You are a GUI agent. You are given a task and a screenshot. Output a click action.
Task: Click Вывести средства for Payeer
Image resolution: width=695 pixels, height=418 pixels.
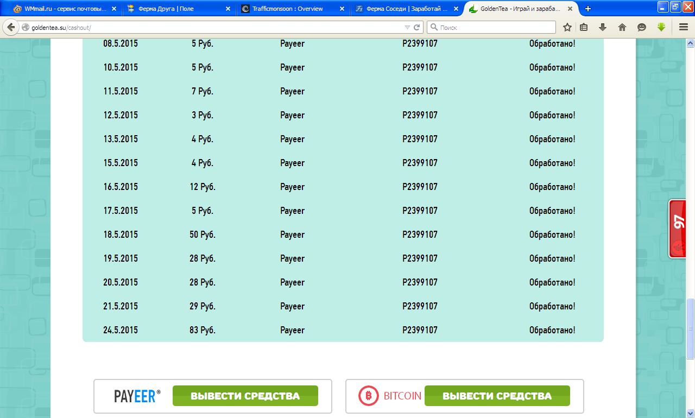click(x=245, y=396)
